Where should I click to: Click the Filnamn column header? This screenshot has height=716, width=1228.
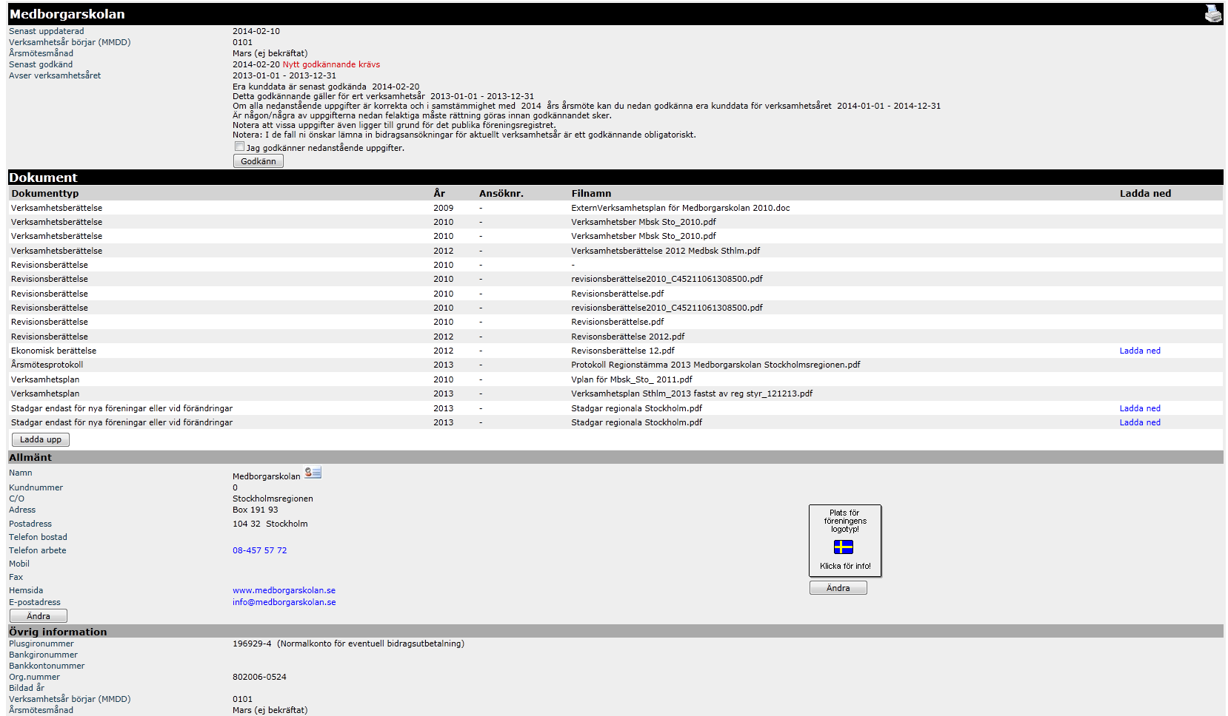click(591, 194)
